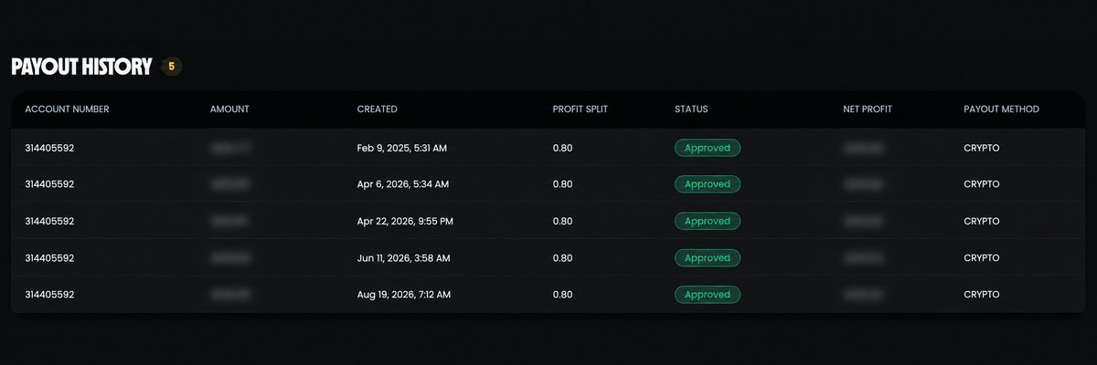
Task: Select the Apr 6, 2026, 5:34 AM date
Action: coord(402,184)
